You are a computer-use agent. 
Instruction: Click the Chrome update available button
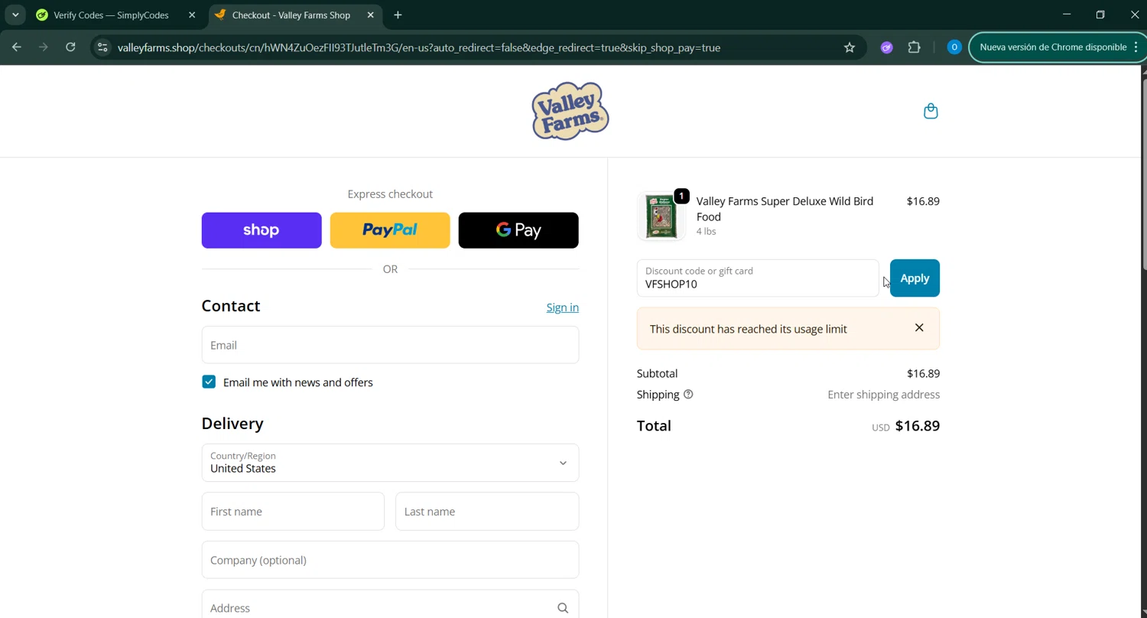1053,47
